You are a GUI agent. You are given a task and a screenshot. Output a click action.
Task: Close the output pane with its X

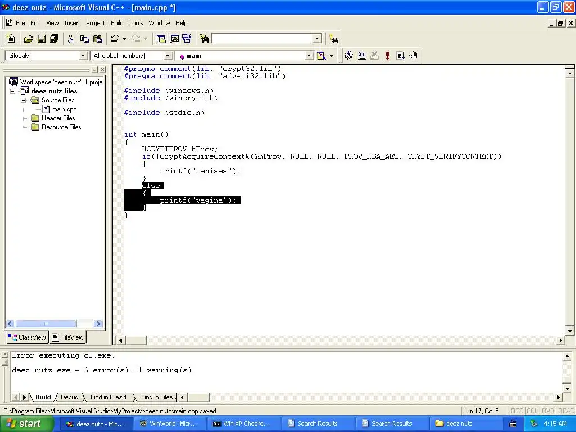(4, 355)
